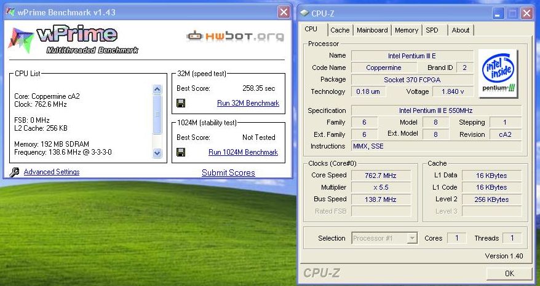Click 'FSB: 0 MHz' in CPU List
The image size is (540, 286).
[x=32, y=120]
